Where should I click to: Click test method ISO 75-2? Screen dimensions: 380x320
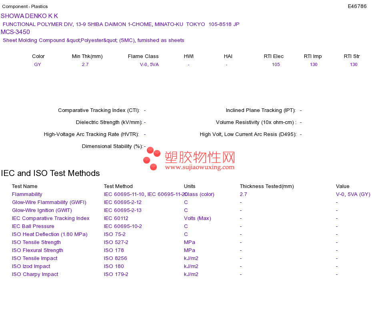115,234
